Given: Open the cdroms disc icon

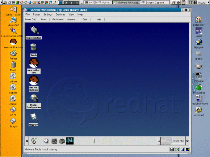Looking at the screenshot, I should coord(13,87).
